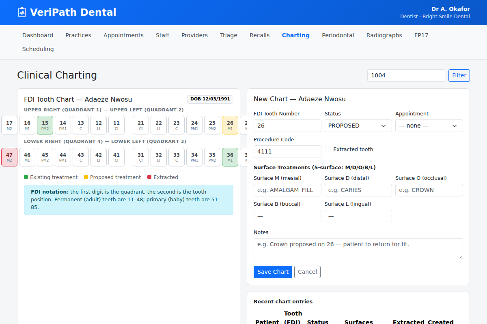Open the Triage page
Screen dimensions: 487x324
click(x=228, y=35)
